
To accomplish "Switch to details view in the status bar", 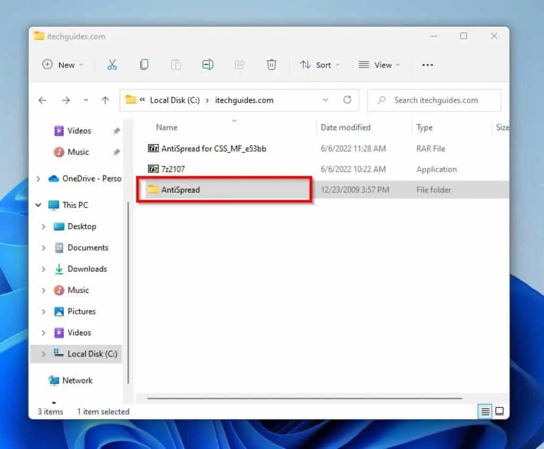I will click(484, 411).
